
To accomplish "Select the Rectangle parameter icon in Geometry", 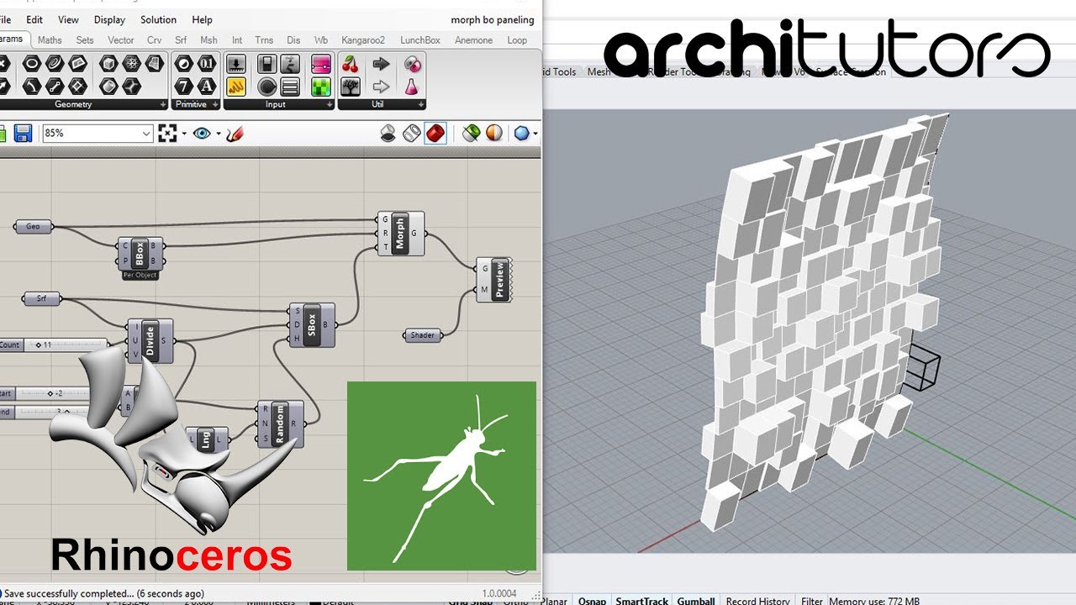I will (x=78, y=87).
